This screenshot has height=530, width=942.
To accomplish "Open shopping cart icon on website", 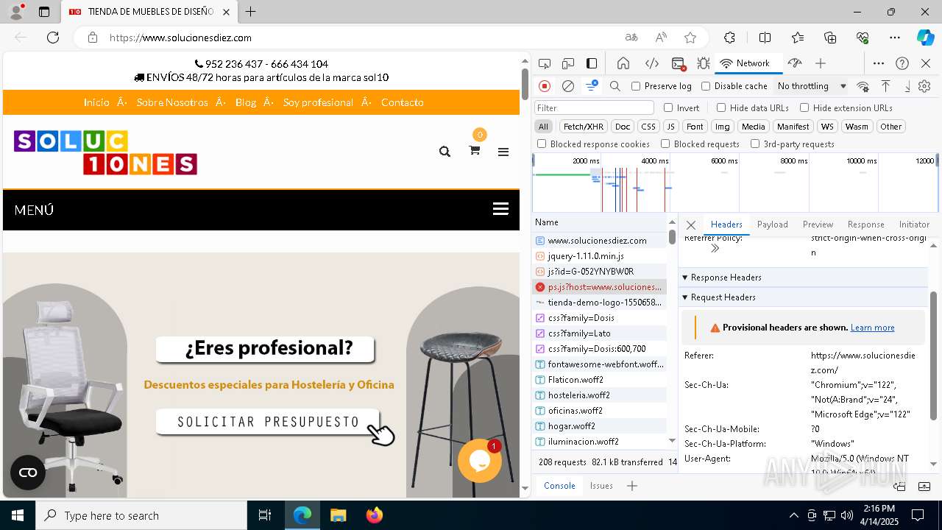I will click(x=475, y=150).
